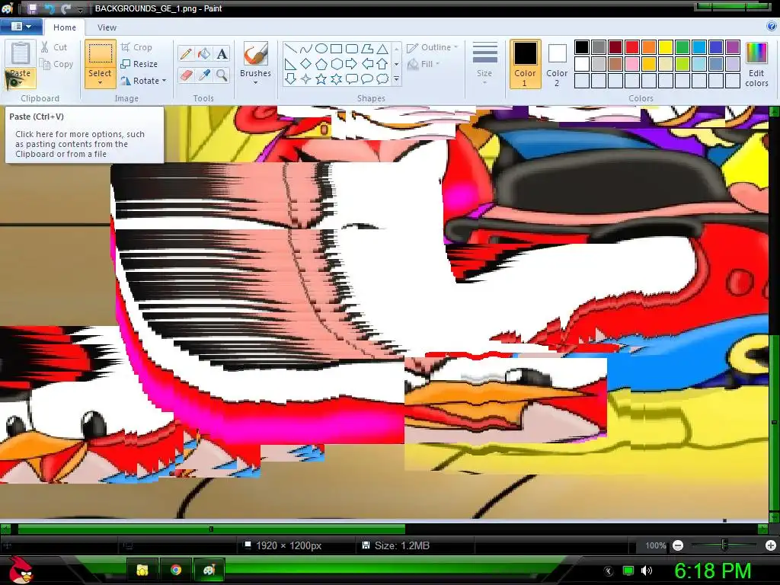Switch to the View tab
The height and width of the screenshot is (585, 780).
[x=107, y=27]
